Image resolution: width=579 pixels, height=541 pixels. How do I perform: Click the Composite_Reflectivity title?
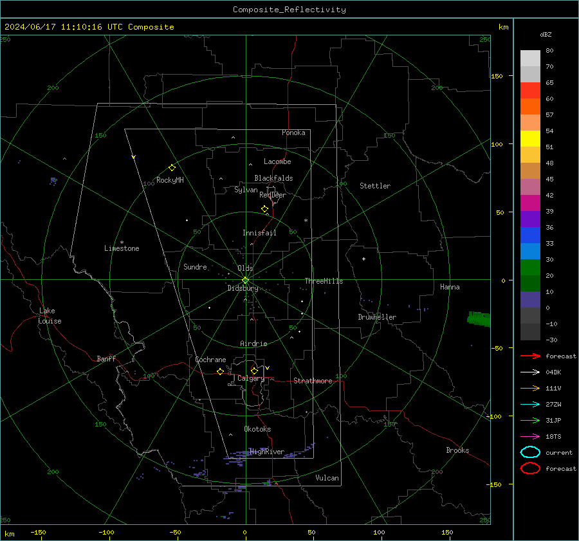point(289,10)
